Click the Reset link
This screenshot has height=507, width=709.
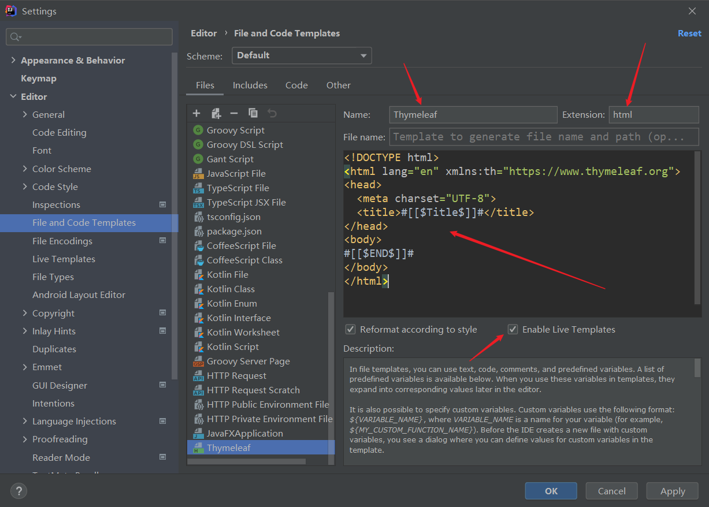(x=689, y=33)
